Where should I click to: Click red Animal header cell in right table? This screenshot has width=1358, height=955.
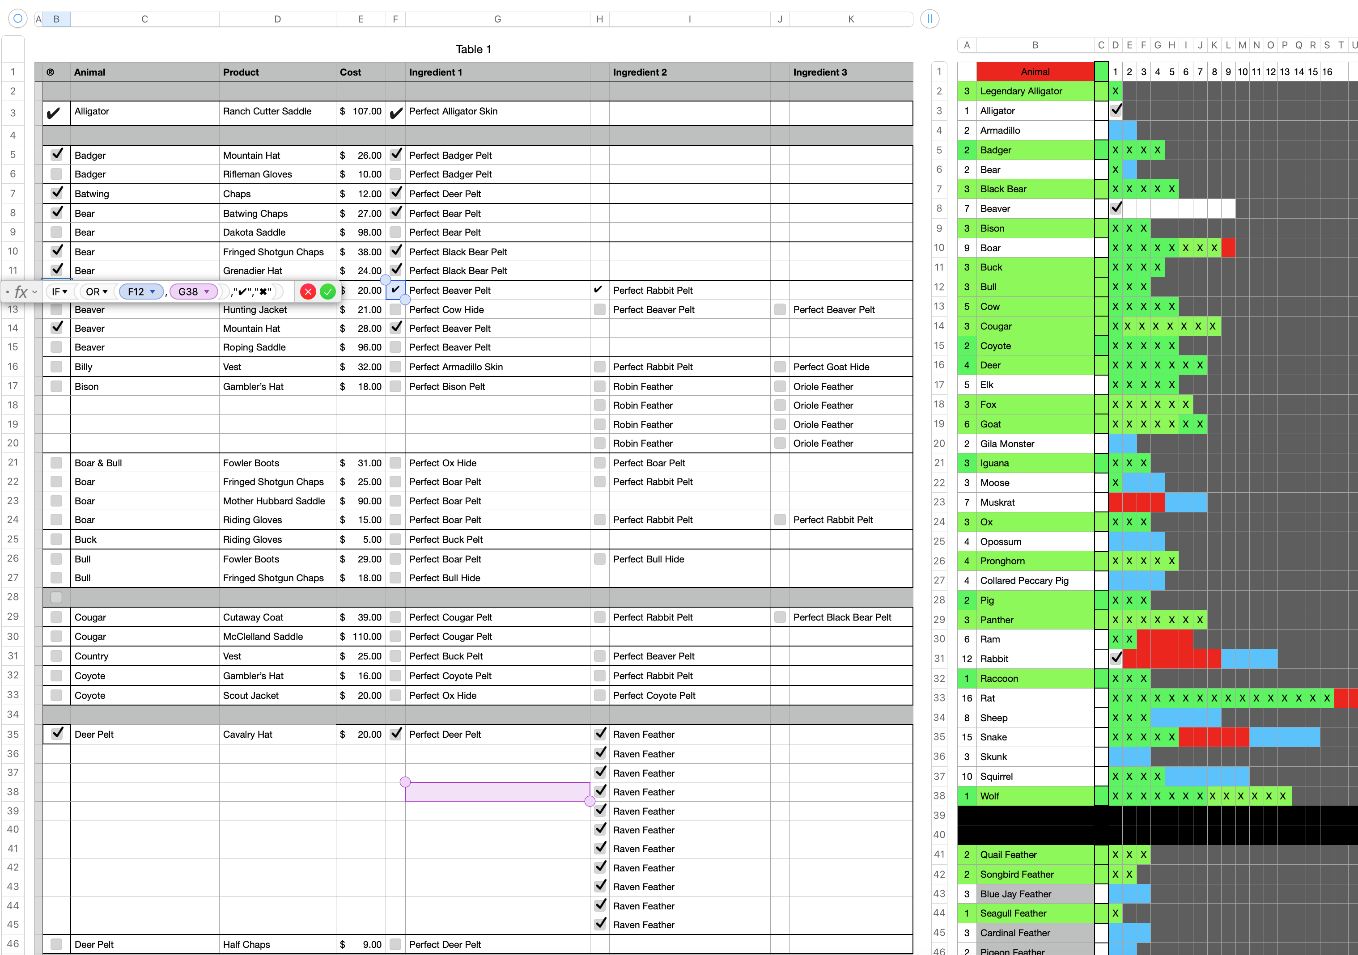coord(1035,72)
